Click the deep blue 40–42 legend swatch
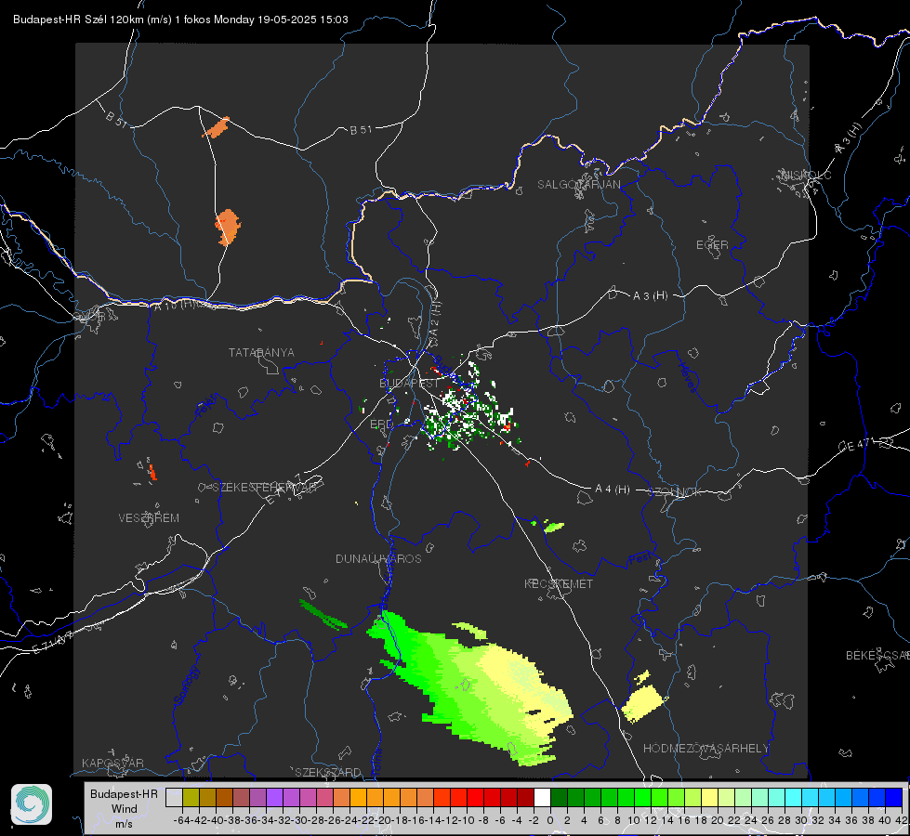910x836 pixels. tap(894, 797)
